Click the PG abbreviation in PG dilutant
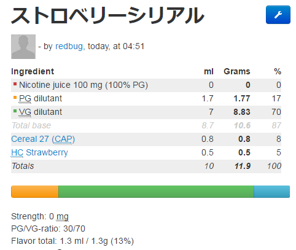 point(25,98)
